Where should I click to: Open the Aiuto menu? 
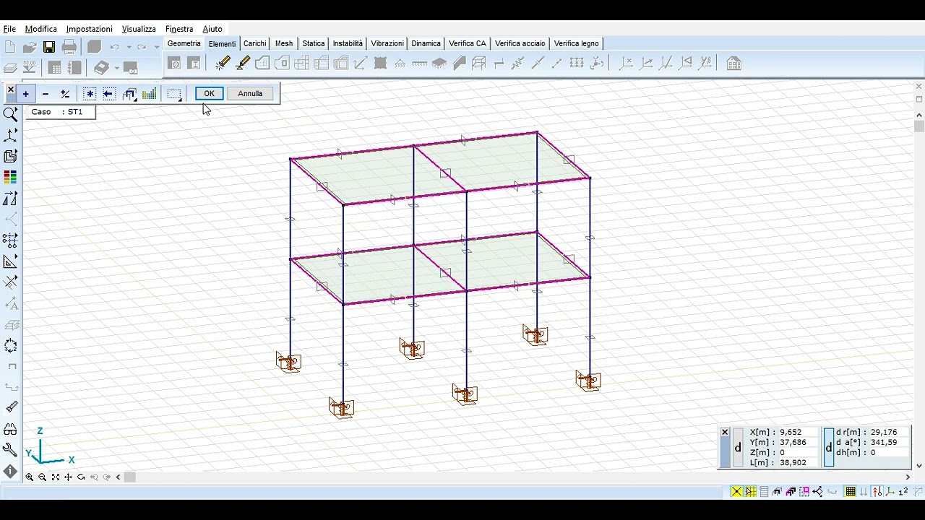[x=212, y=29]
